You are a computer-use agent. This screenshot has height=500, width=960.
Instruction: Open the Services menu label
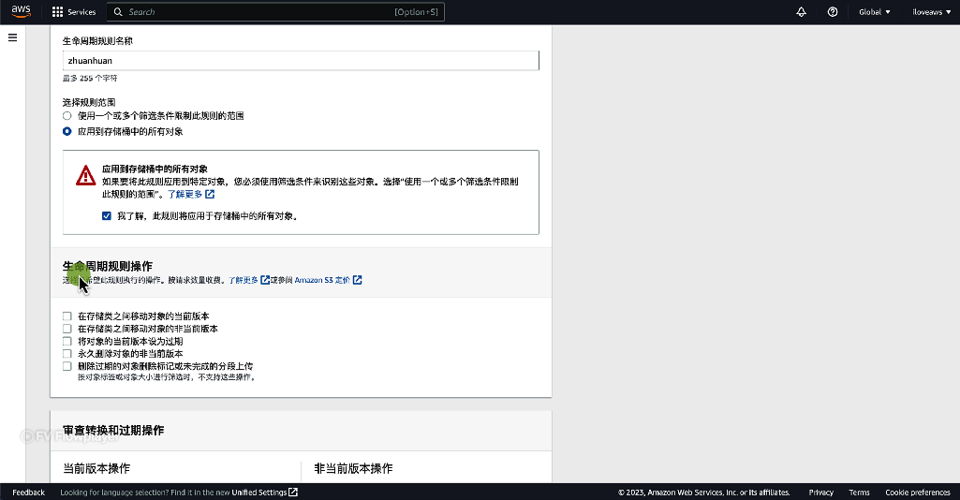click(81, 12)
